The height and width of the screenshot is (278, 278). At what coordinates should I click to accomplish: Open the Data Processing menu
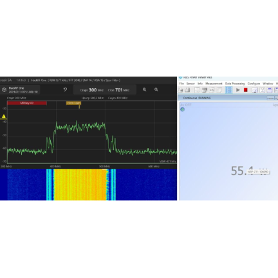click(x=235, y=84)
